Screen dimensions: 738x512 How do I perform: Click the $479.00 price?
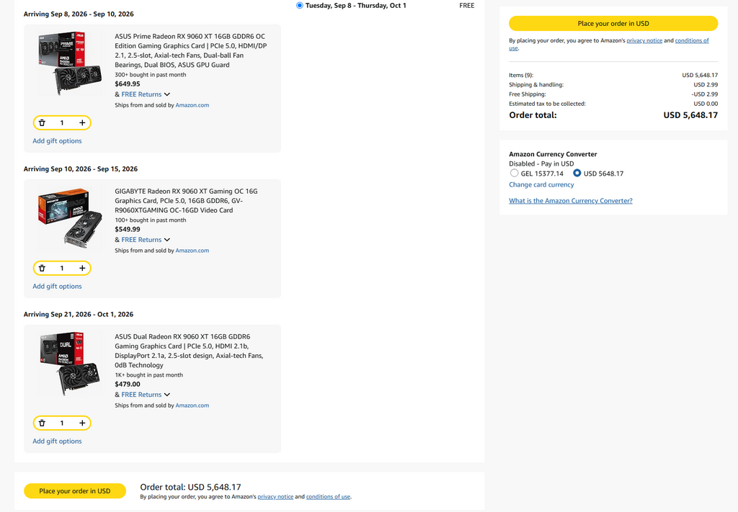(128, 384)
